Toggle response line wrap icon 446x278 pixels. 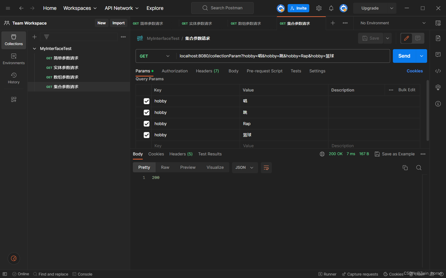pos(266,168)
